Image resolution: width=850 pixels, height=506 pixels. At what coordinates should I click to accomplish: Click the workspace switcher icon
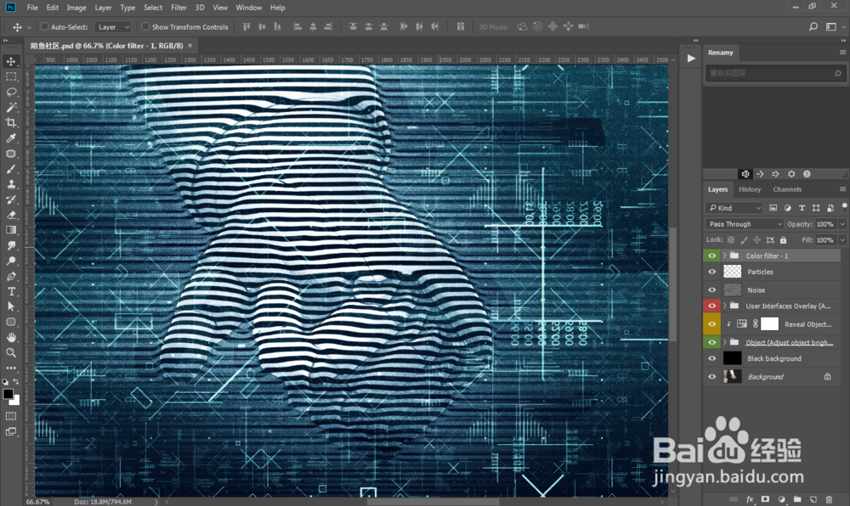pyautogui.click(x=831, y=26)
